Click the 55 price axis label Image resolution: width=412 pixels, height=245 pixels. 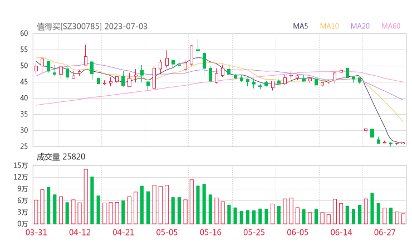pyautogui.click(x=24, y=50)
